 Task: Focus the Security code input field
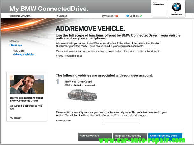121,121
